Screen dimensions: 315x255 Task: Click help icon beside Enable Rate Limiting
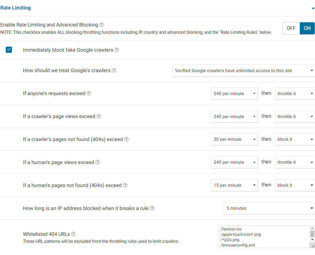pos(101,25)
